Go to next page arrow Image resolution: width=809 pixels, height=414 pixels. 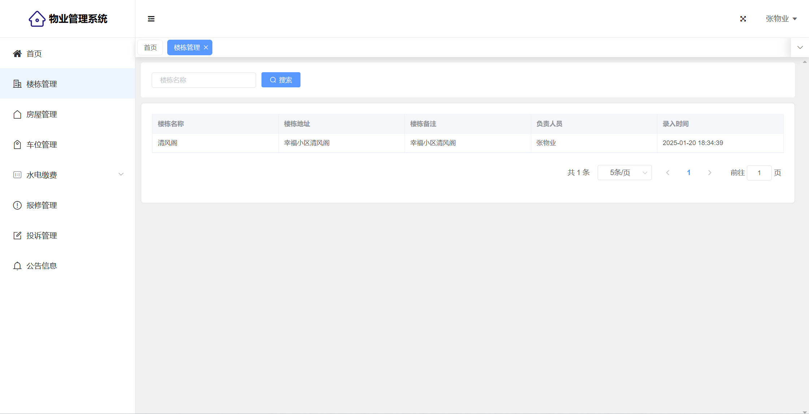click(709, 173)
